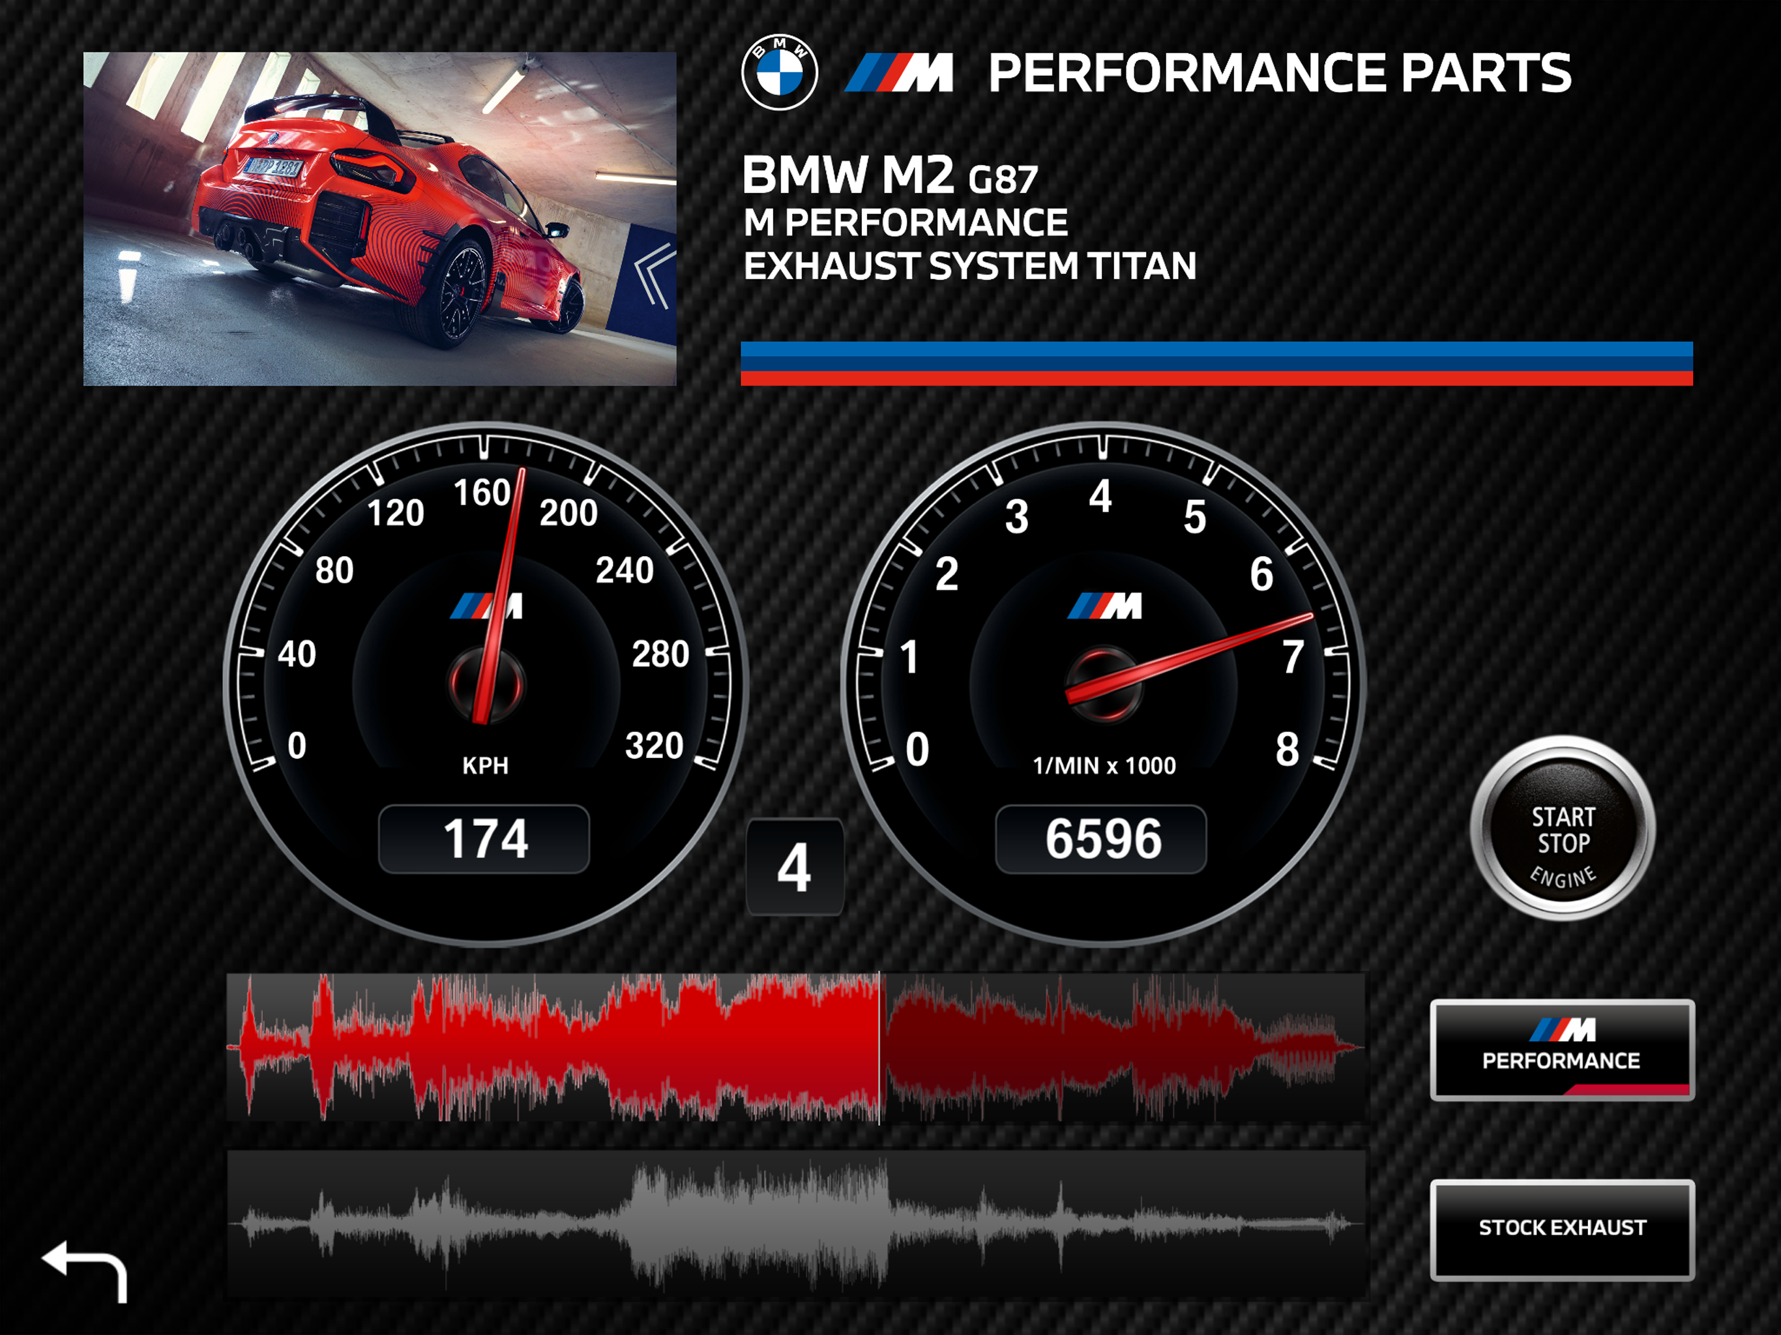Click the tachometer needle hub
Screen dimensions: 1781x1335
(1102, 685)
